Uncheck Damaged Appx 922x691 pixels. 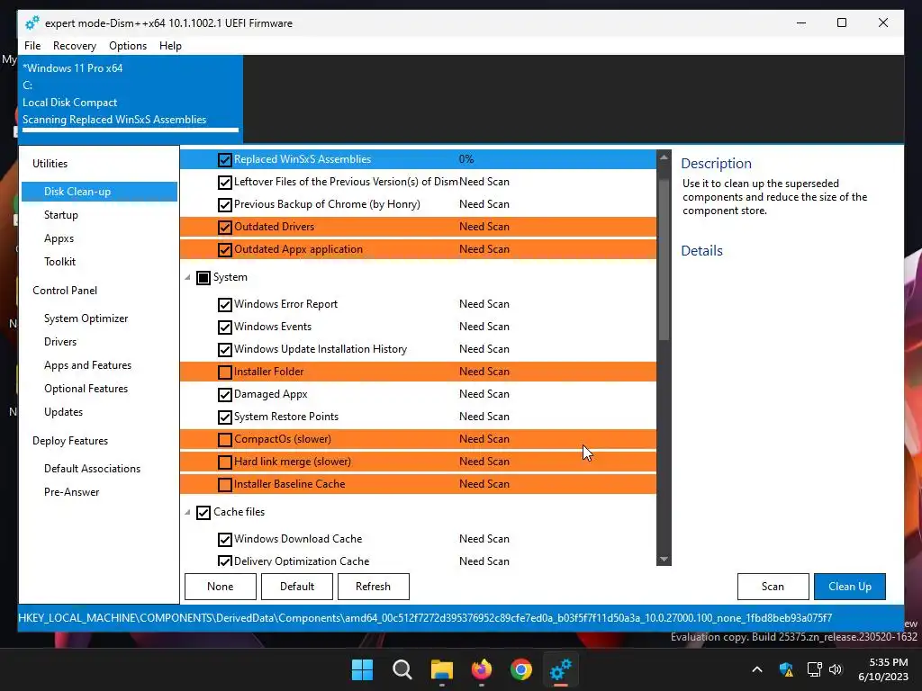(x=224, y=394)
